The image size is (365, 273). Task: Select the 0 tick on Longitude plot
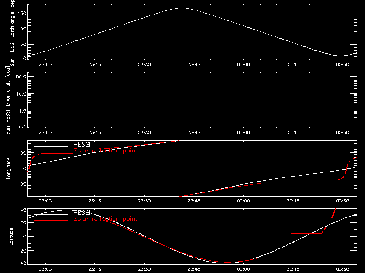tap(25, 168)
